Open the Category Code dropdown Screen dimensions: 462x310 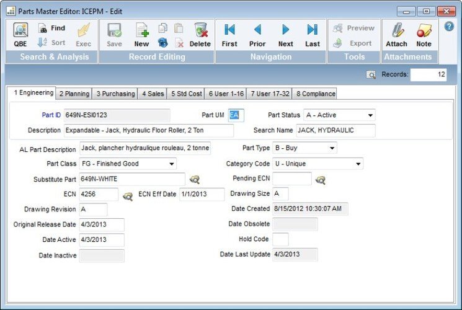click(358, 164)
